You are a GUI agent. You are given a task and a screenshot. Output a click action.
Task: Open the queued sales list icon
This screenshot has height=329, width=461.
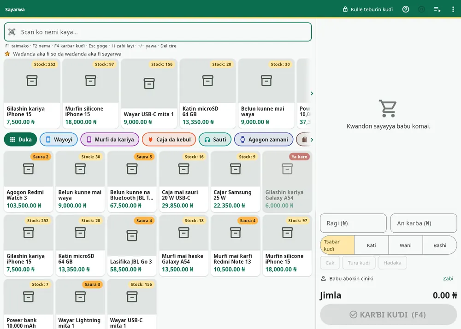[437, 9]
